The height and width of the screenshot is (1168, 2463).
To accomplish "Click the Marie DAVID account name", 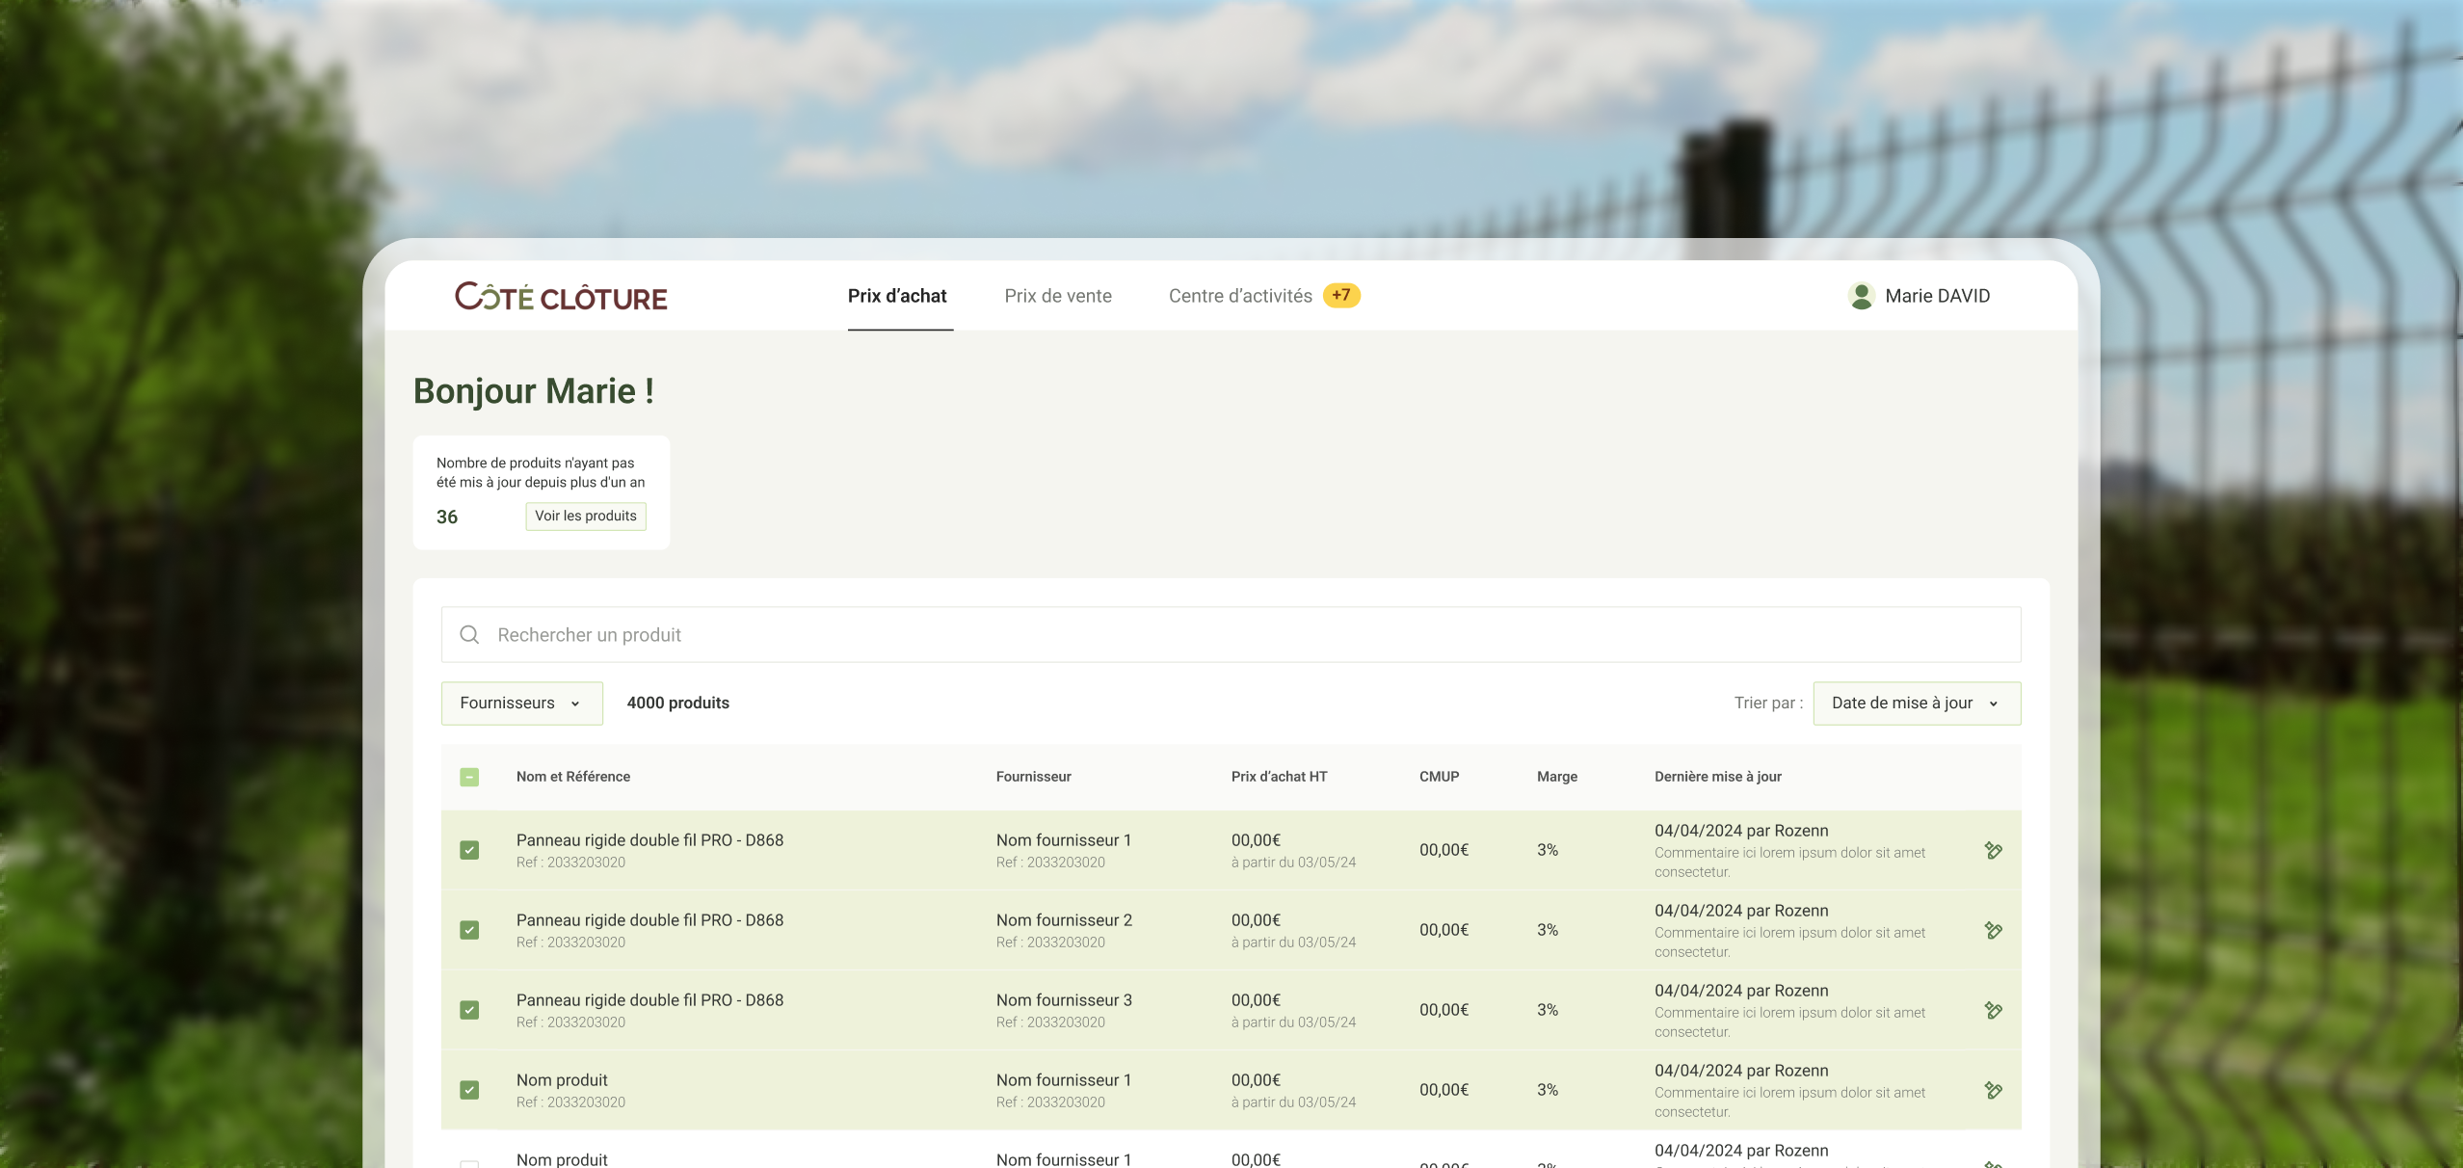I will [1937, 296].
